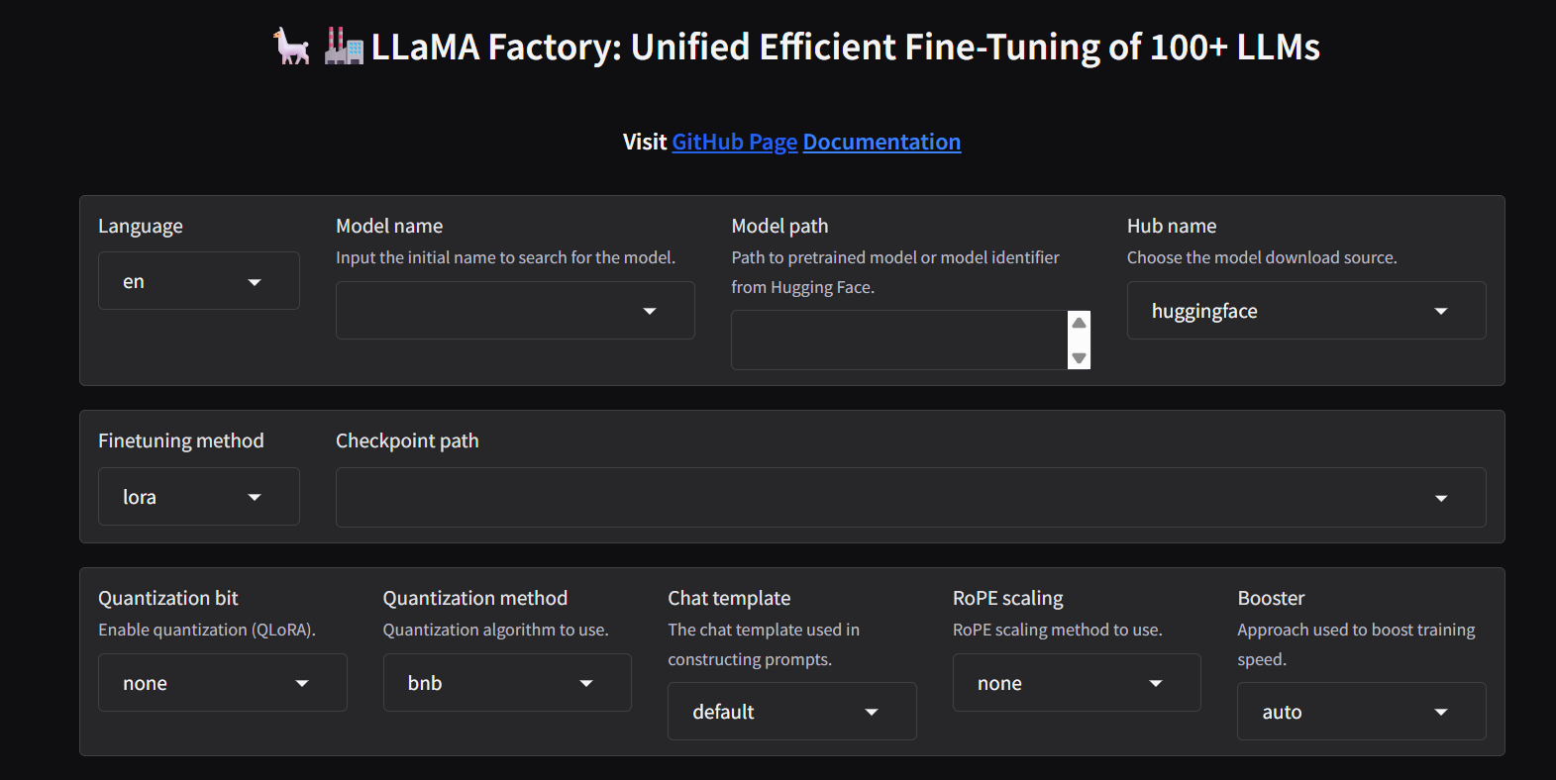Expand the Quantization bit dropdown
Image resolution: width=1556 pixels, height=780 pixels.
click(222, 682)
